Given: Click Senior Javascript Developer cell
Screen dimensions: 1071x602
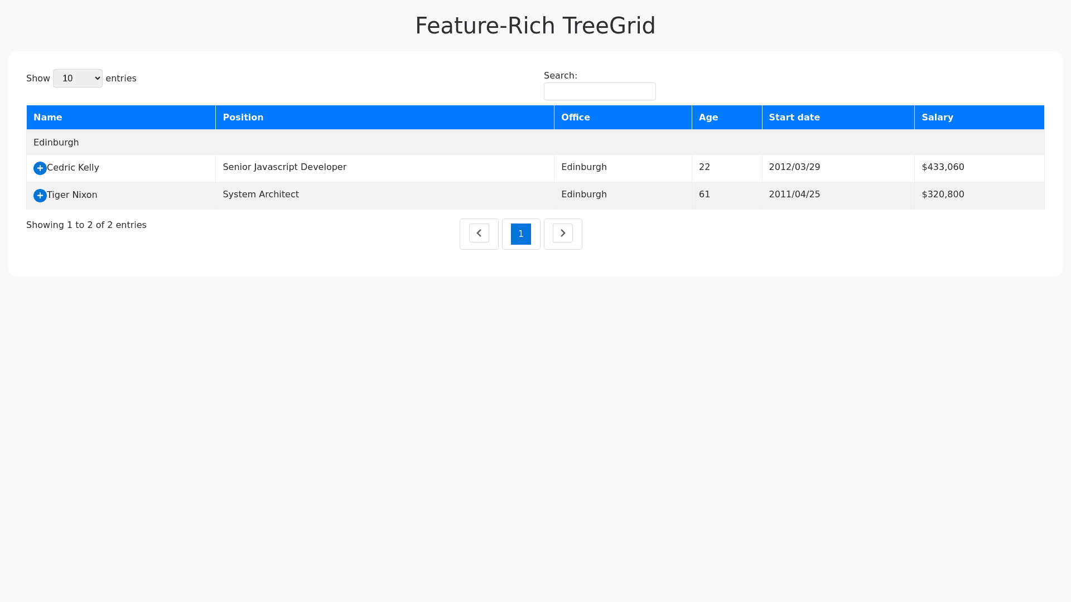Looking at the screenshot, I should [284, 167].
